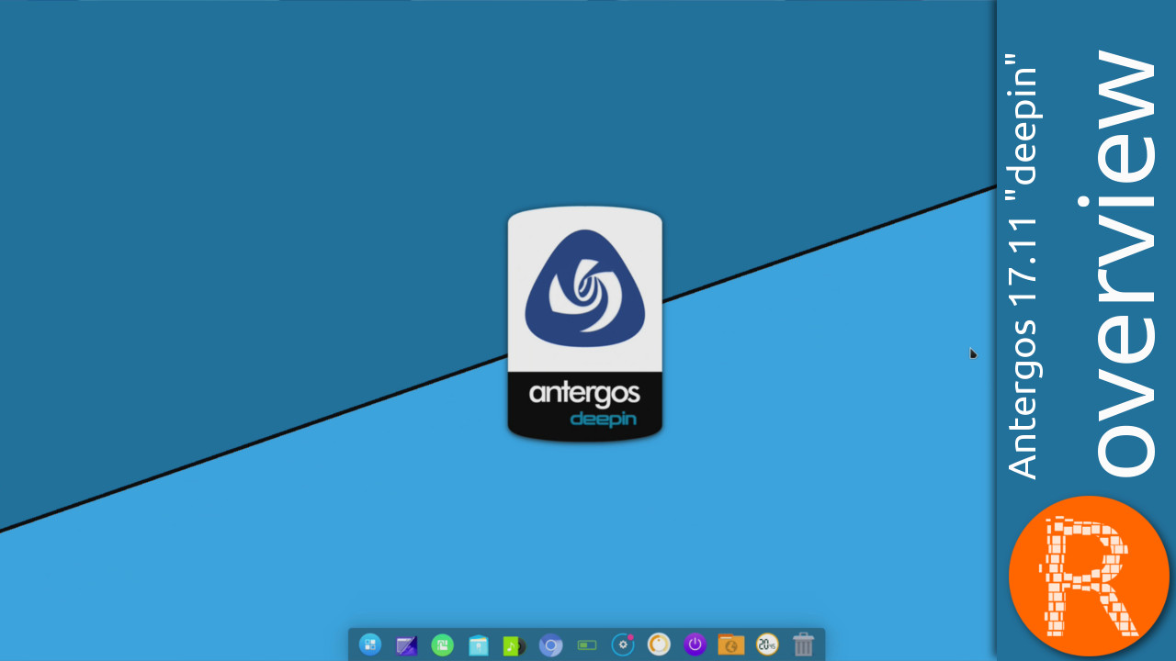Click the orange round dial dock icon

[659, 644]
